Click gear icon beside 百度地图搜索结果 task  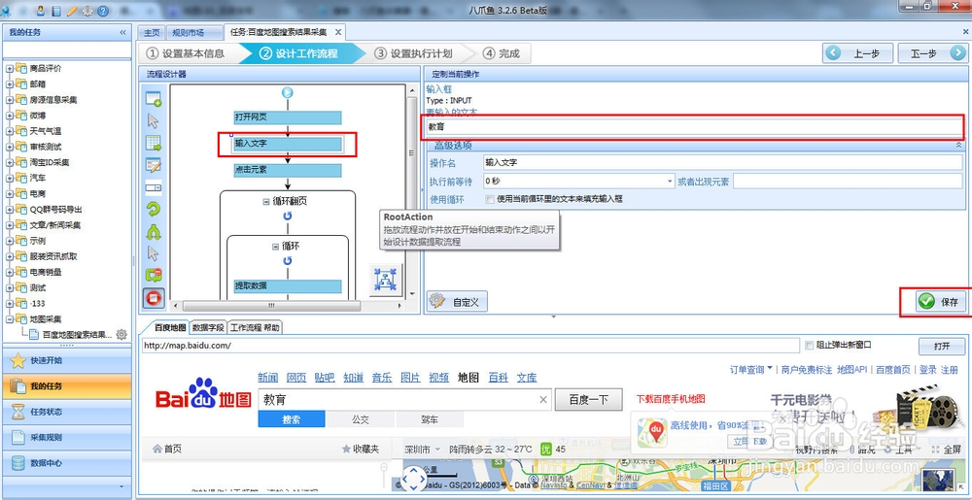tap(121, 334)
